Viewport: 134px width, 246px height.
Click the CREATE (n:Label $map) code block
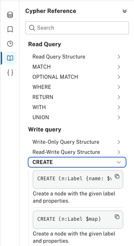coord(78,220)
